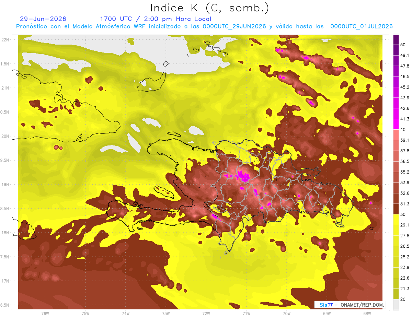Click the color bar value '32.6'

coord(404,193)
